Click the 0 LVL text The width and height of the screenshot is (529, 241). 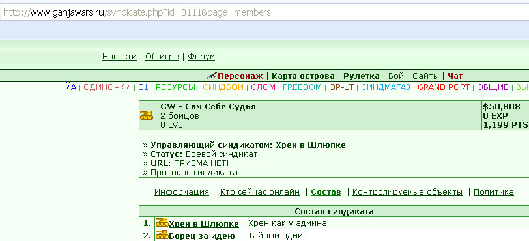[171, 125]
